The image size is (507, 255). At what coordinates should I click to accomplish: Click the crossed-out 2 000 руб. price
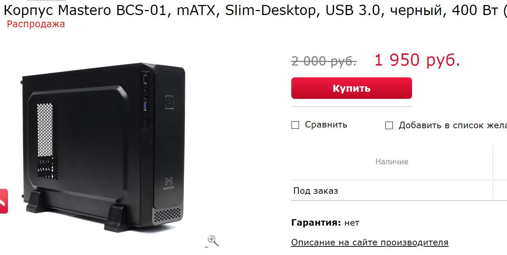point(324,61)
